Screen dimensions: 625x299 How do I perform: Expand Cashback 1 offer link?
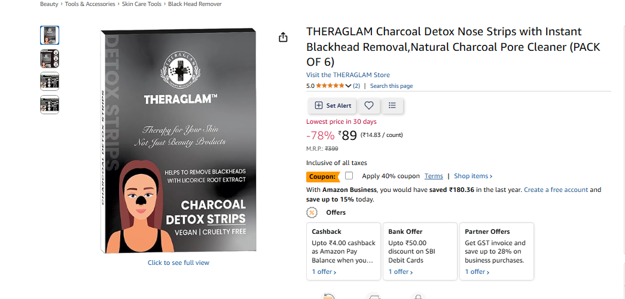324,272
